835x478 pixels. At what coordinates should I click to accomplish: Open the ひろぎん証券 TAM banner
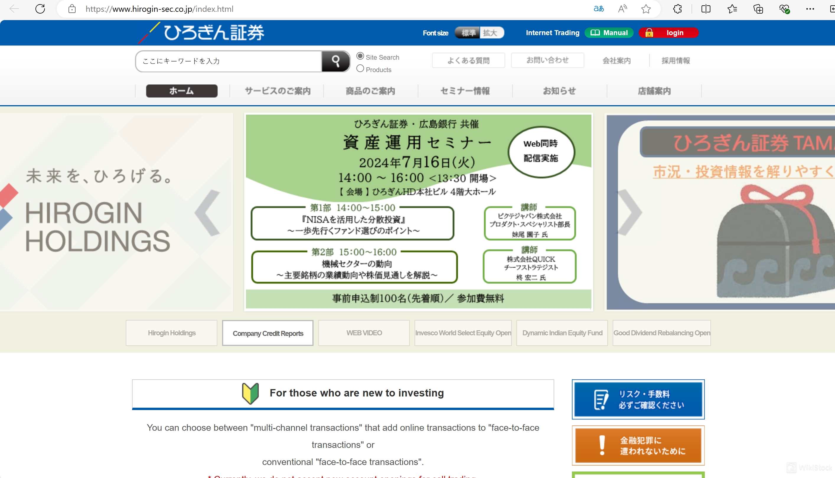(720, 212)
